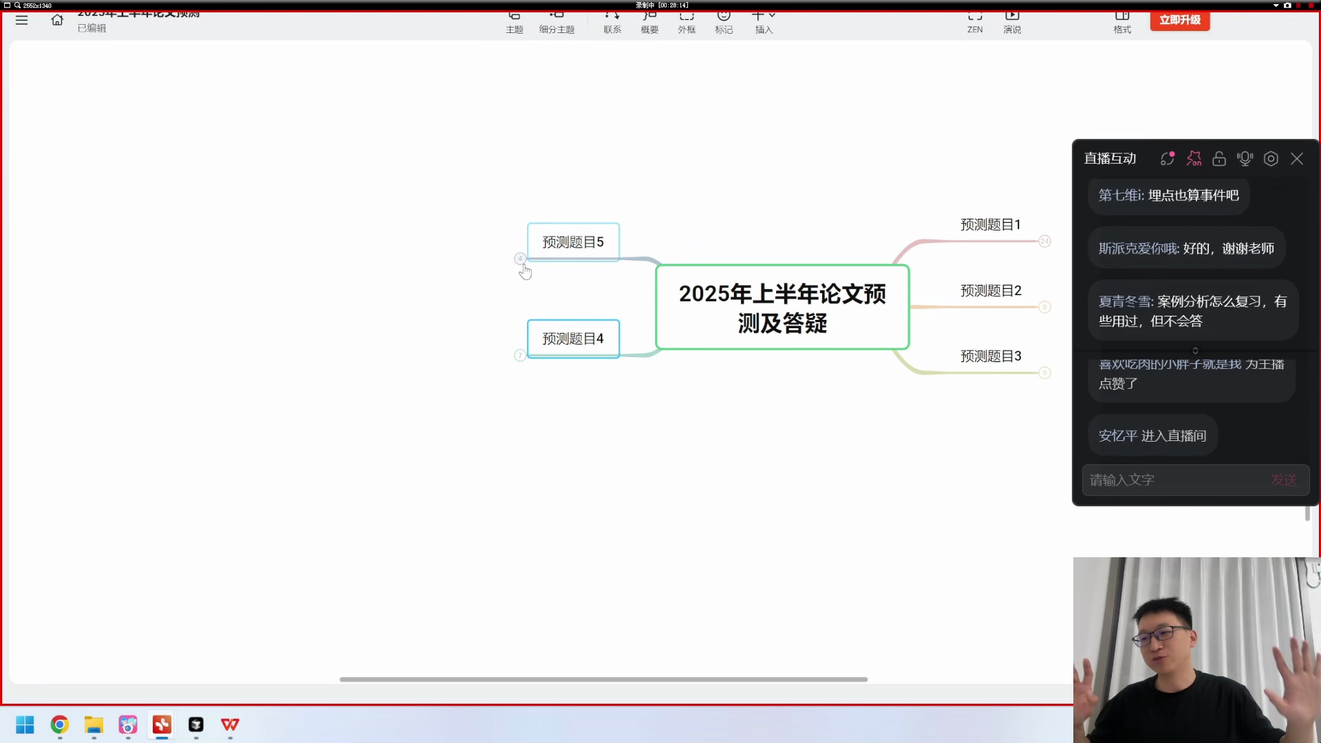This screenshot has width=1321, height=743.
Task: Mute the microphone in the live panel
Action: 1245,159
